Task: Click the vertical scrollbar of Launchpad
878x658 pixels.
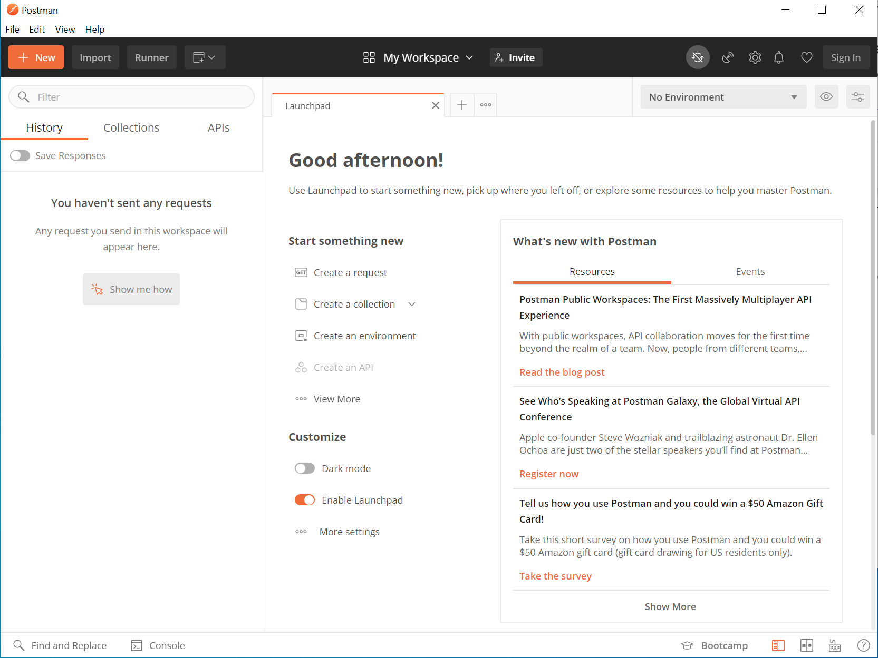Action: click(x=873, y=278)
